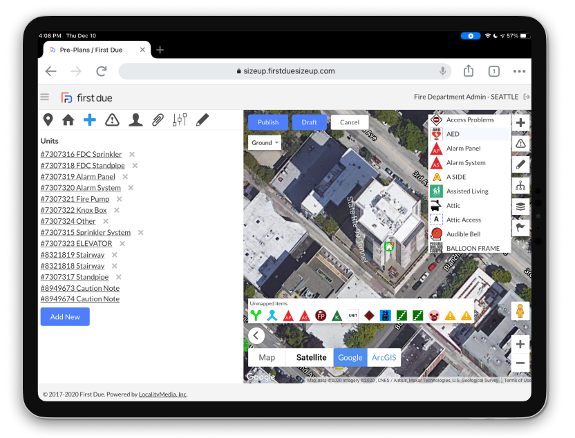Switch basemap to Satellite
Image resolution: width=575 pixels, height=438 pixels.
coord(311,357)
